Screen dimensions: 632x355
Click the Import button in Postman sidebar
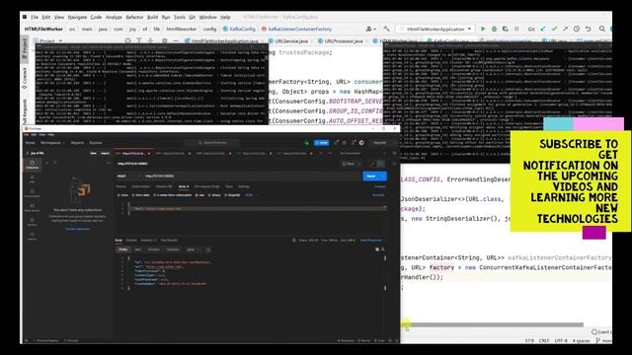[106, 154]
